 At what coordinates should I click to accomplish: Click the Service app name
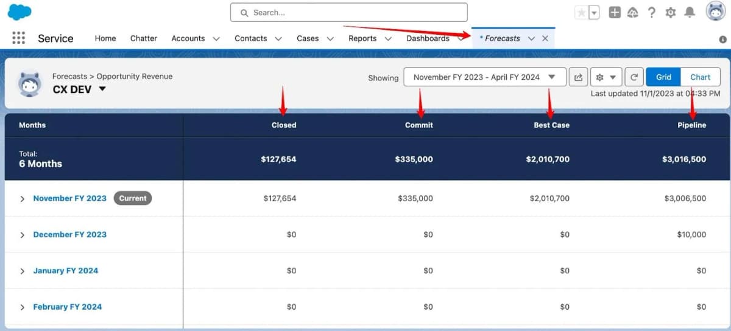tap(55, 38)
